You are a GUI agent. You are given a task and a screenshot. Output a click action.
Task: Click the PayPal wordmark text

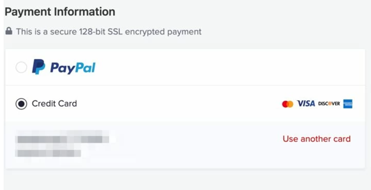tap(73, 68)
